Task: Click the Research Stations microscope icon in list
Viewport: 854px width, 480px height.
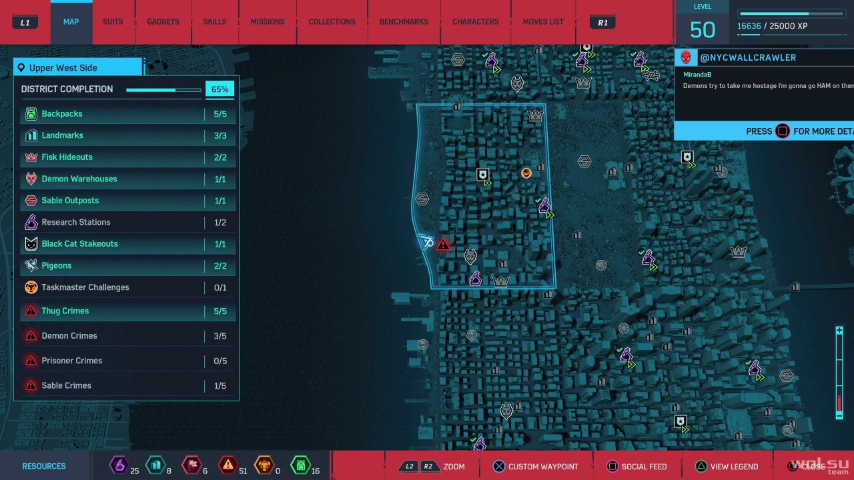Action: (x=31, y=222)
